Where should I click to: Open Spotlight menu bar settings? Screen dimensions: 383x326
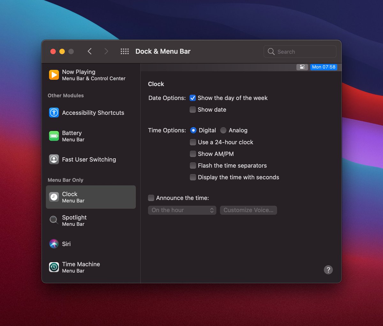coord(74,220)
